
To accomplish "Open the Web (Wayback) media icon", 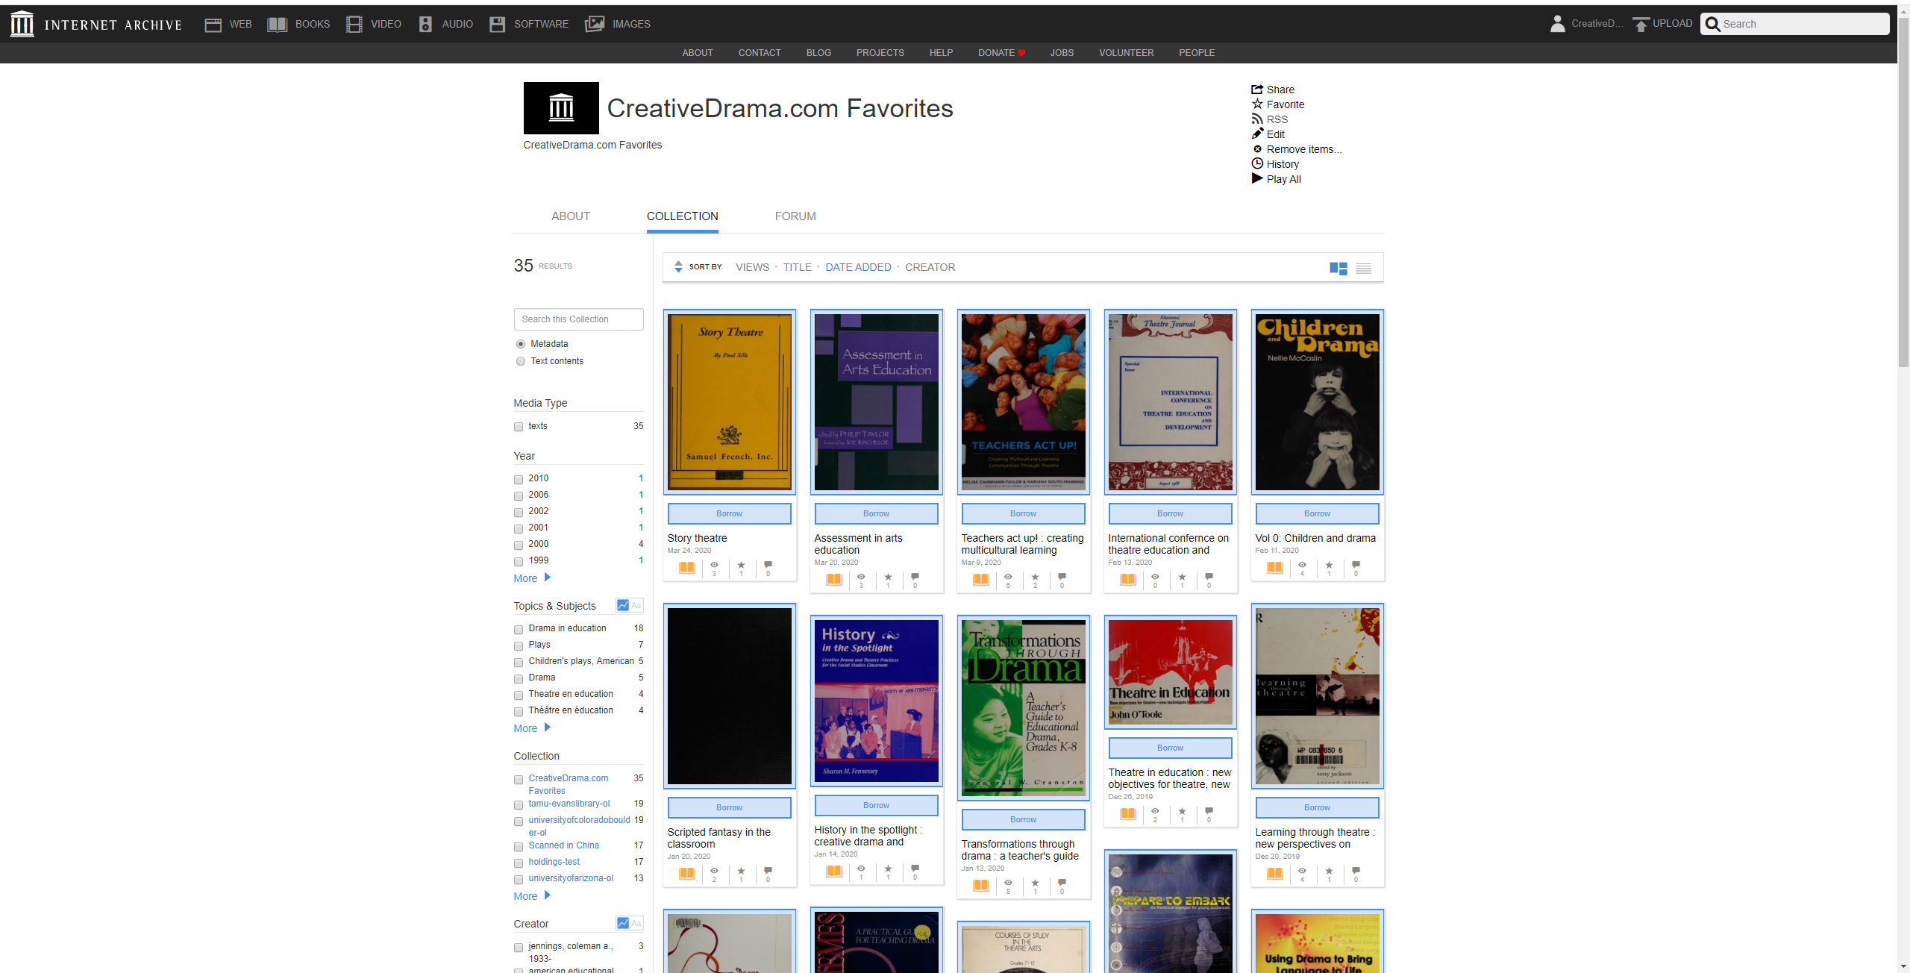I will click(x=213, y=25).
